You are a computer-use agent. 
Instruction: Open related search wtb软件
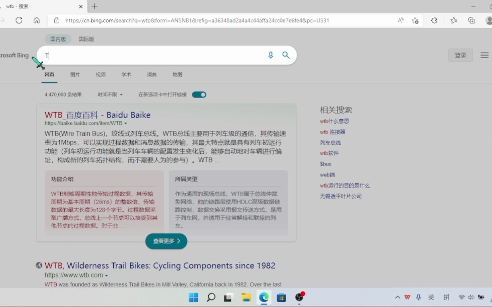(x=329, y=153)
